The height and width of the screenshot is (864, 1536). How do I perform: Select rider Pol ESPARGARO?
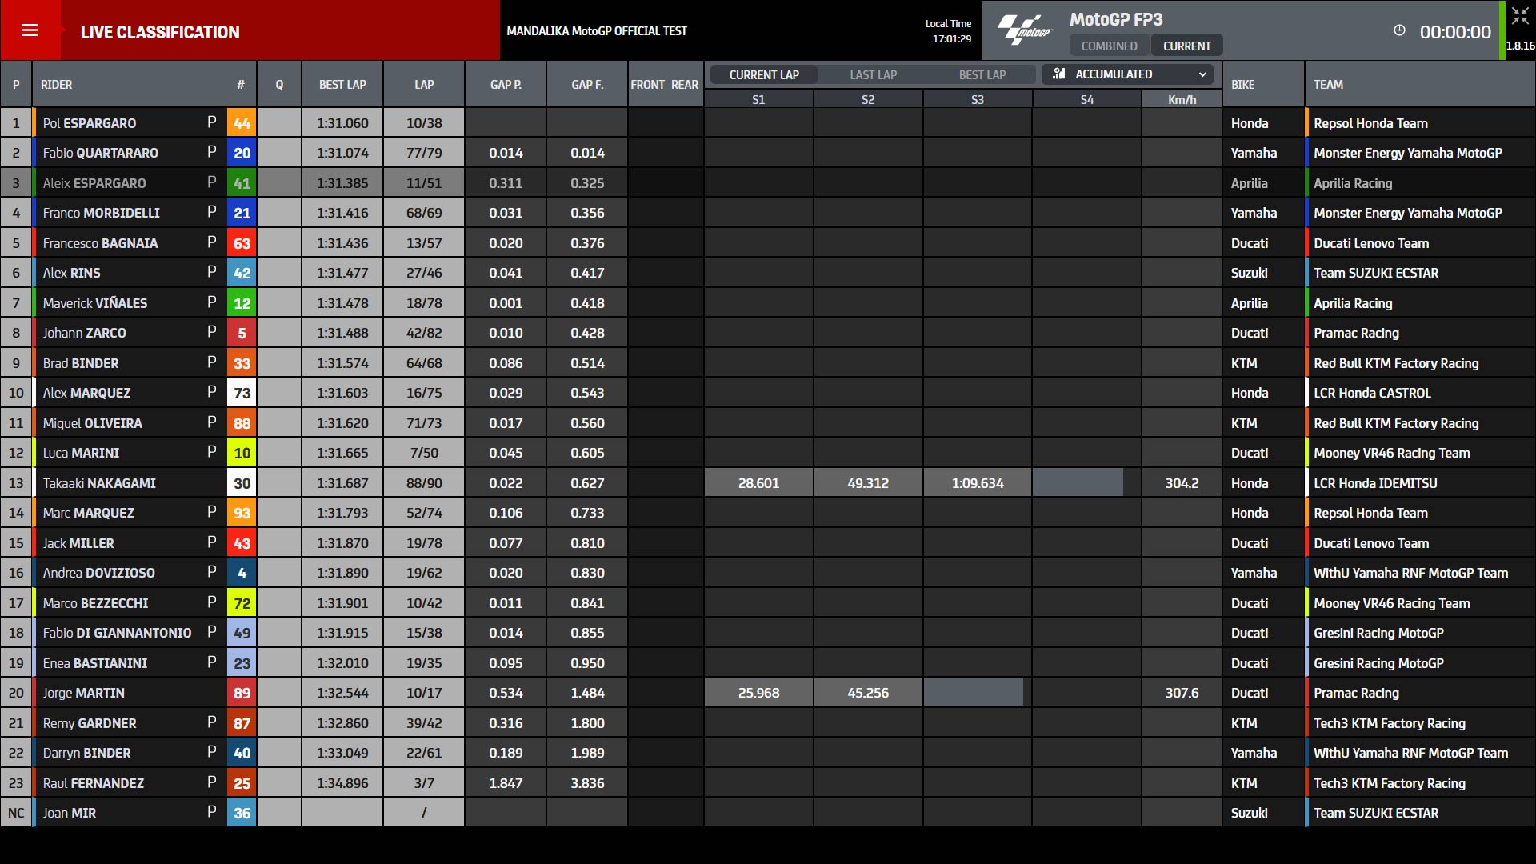(x=89, y=123)
